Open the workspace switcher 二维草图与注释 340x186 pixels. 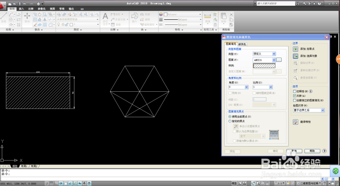309,183
